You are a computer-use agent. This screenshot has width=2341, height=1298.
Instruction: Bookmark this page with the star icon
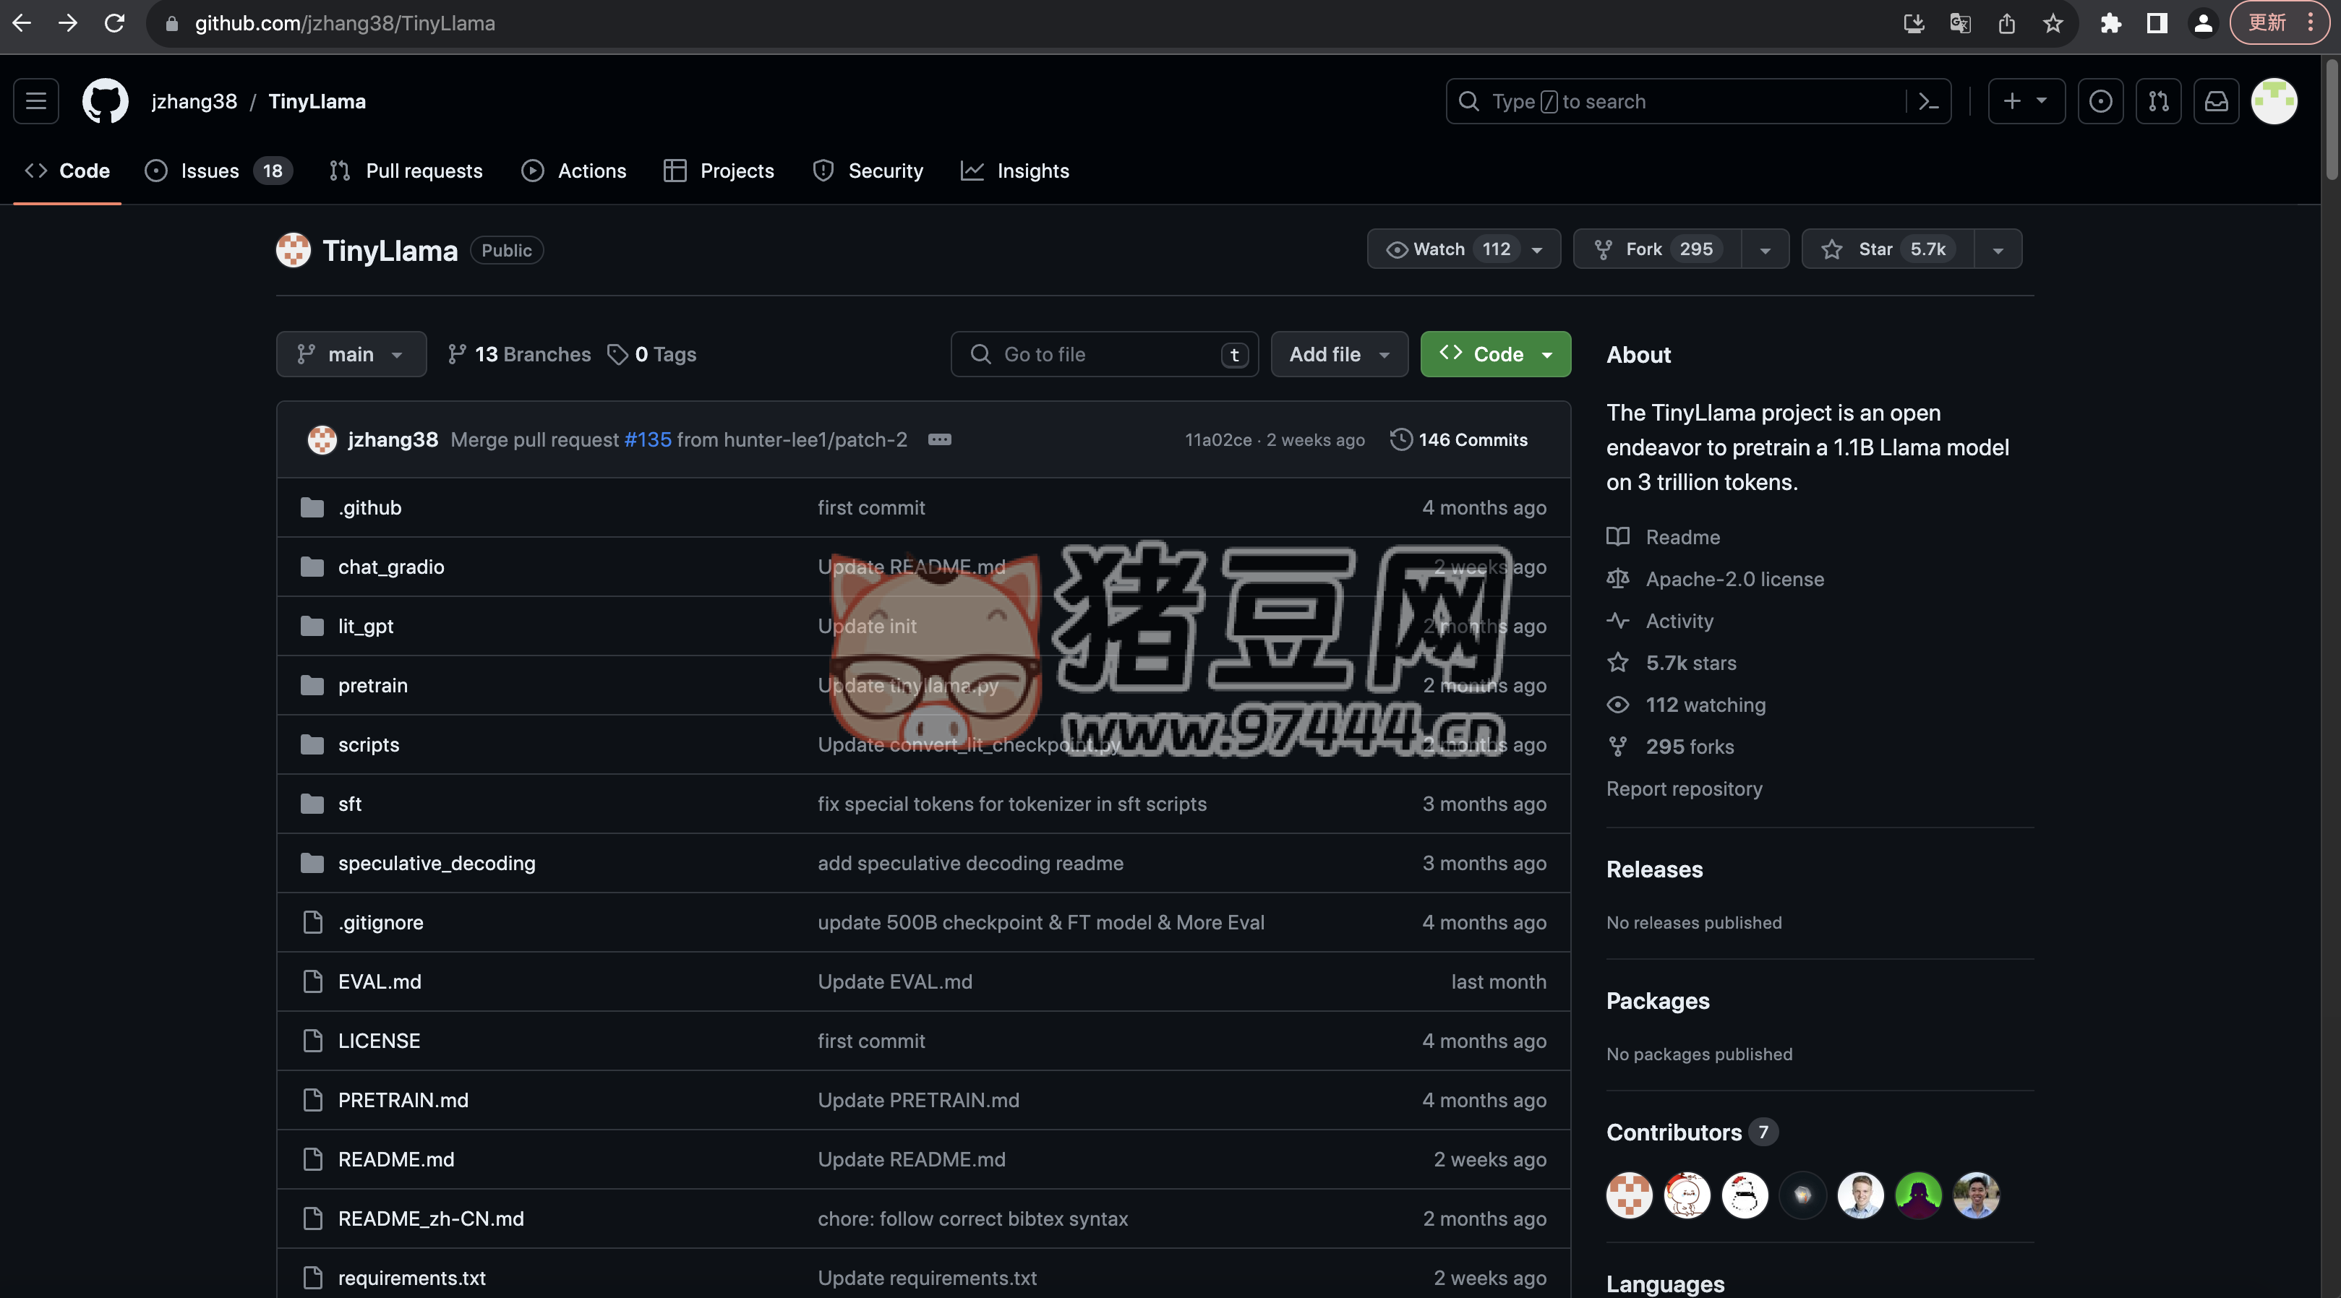point(2053,22)
